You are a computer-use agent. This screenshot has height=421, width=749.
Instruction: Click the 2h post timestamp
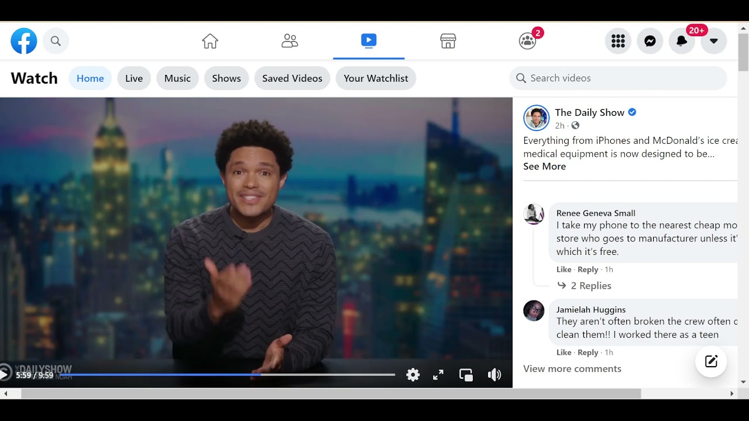point(560,126)
